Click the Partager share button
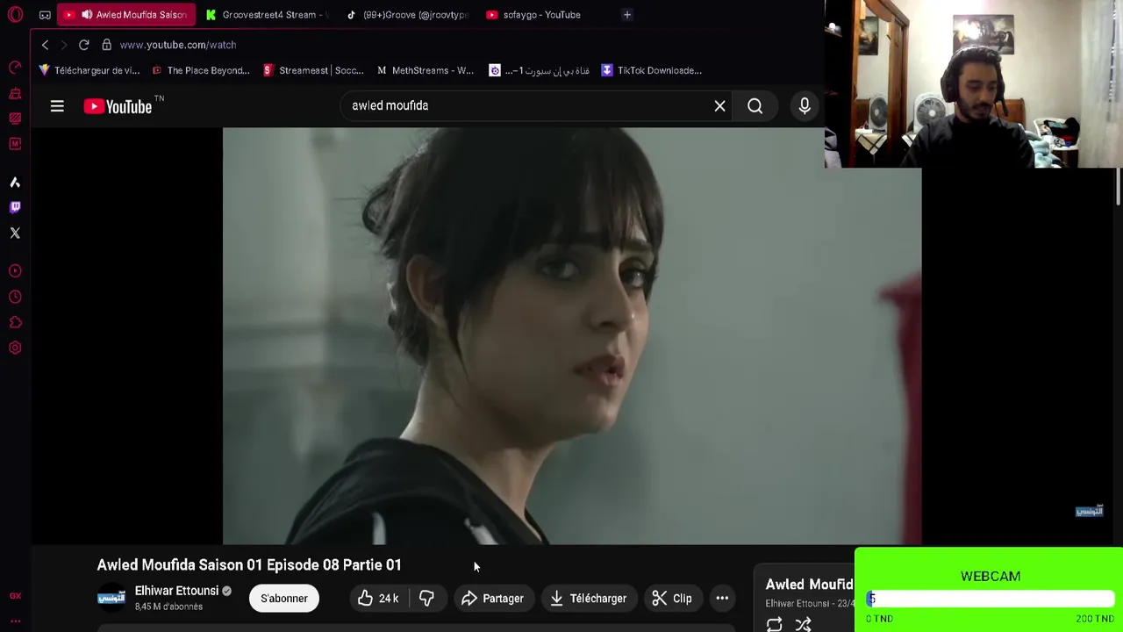1123x632 pixels. click(x=492, y=599)
